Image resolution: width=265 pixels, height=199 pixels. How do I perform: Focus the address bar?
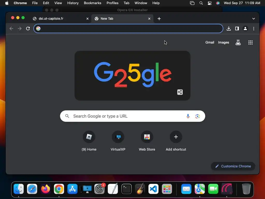point(128,29)
